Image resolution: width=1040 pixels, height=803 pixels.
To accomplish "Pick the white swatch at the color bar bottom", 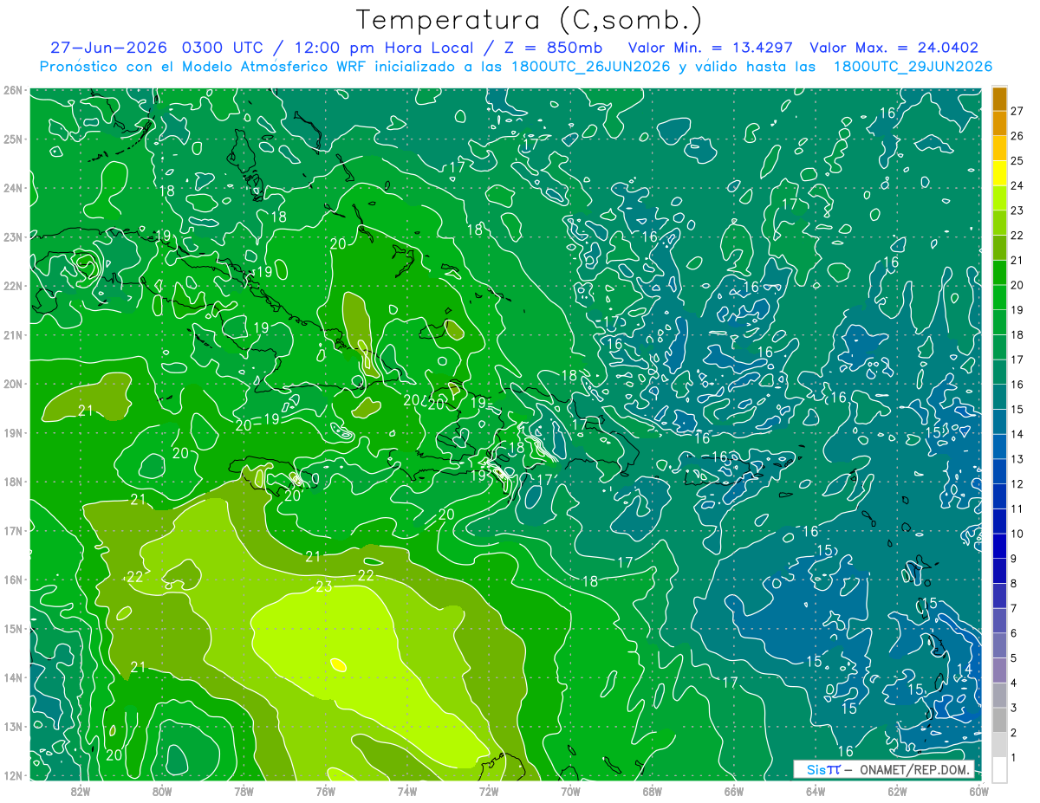I will (999, 769).
